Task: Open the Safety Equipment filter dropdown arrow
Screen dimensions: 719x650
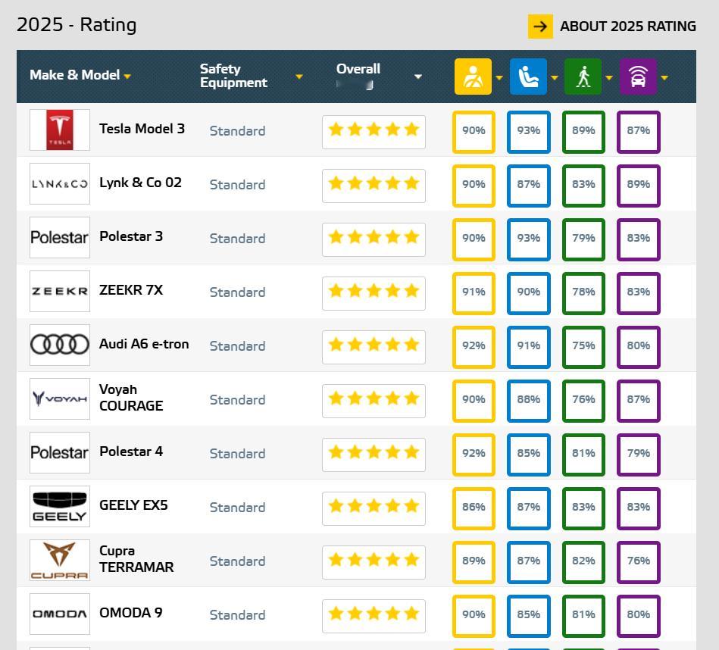Action: coord(299,77)
